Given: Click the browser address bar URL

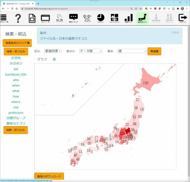Looking at the screenshot, I should (46, 9).
